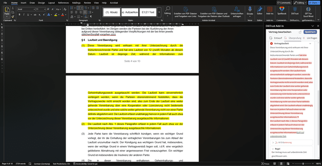
Task: Open line spacing options dropdown
Action: 92,13
